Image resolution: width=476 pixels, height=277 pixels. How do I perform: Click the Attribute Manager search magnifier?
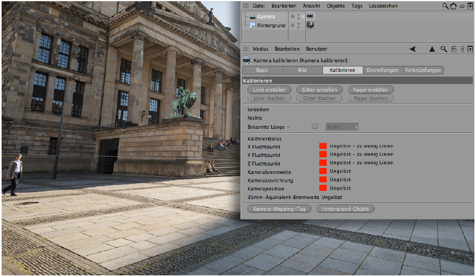[443, 49]
